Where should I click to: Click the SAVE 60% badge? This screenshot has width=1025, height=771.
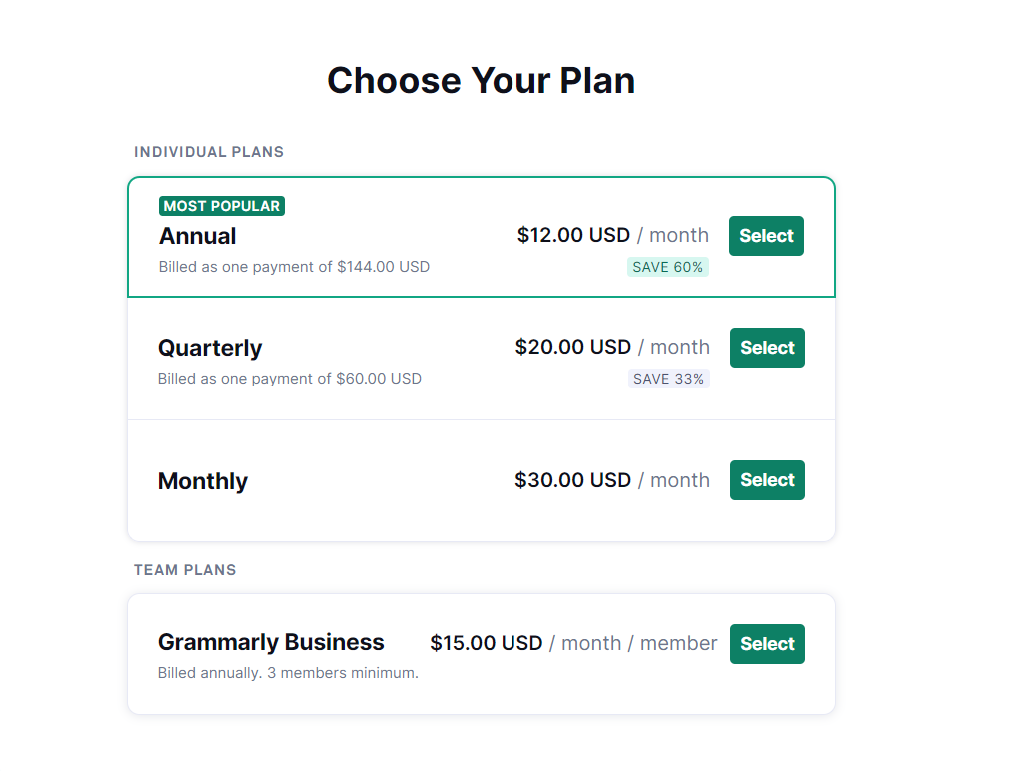tap(667, 267)
